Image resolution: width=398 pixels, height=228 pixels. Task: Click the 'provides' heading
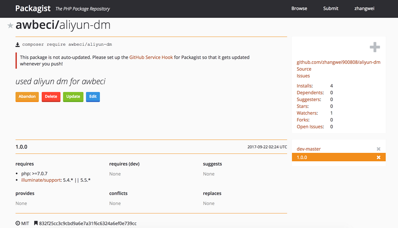(x=25, y=194)
